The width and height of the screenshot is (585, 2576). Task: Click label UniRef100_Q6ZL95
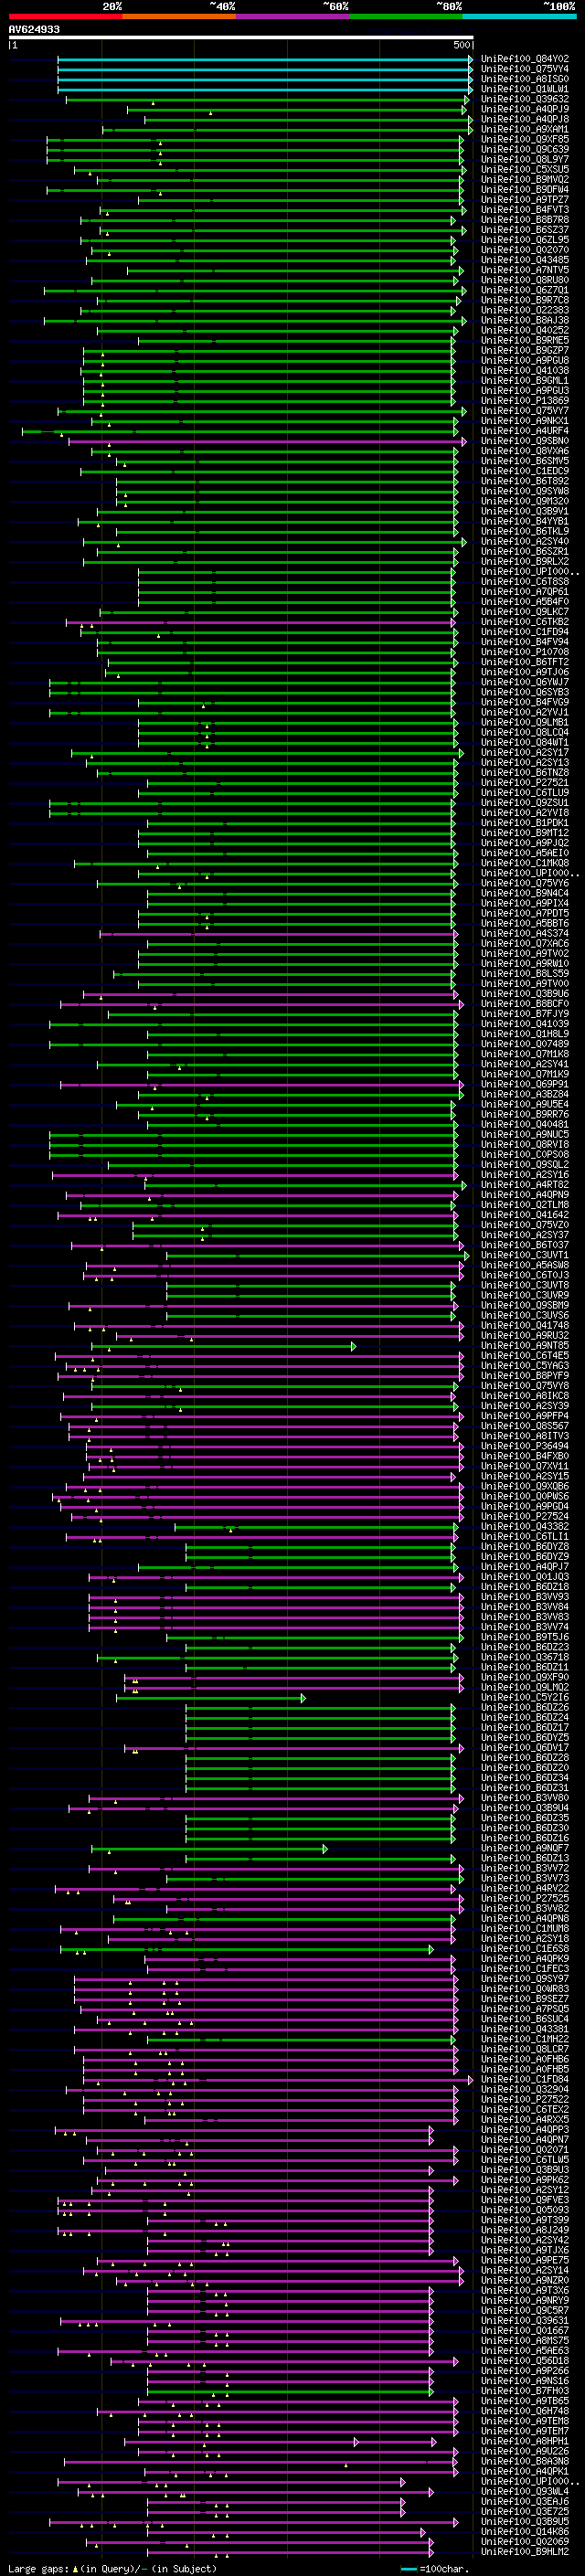tap(525, 240)
